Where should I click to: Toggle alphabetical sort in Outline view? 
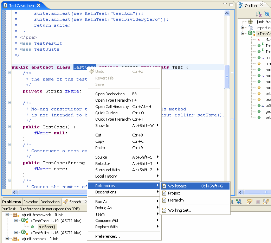[259, 14]
